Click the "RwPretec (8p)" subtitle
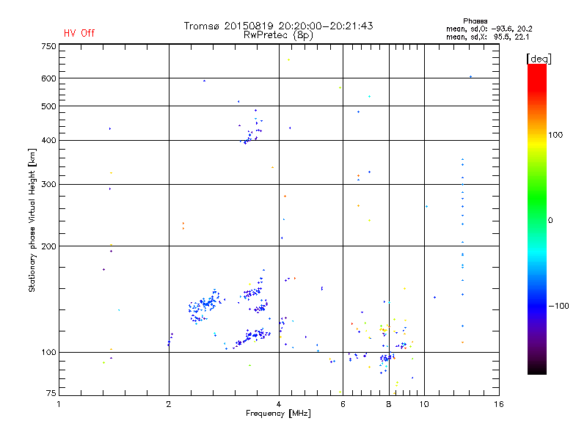This screenshot has width=587, height=440. [x=278, y=35]
